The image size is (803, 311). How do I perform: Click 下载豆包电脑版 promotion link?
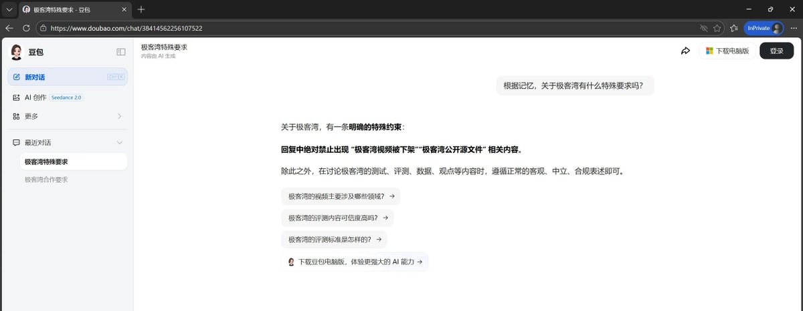(355, 262)
